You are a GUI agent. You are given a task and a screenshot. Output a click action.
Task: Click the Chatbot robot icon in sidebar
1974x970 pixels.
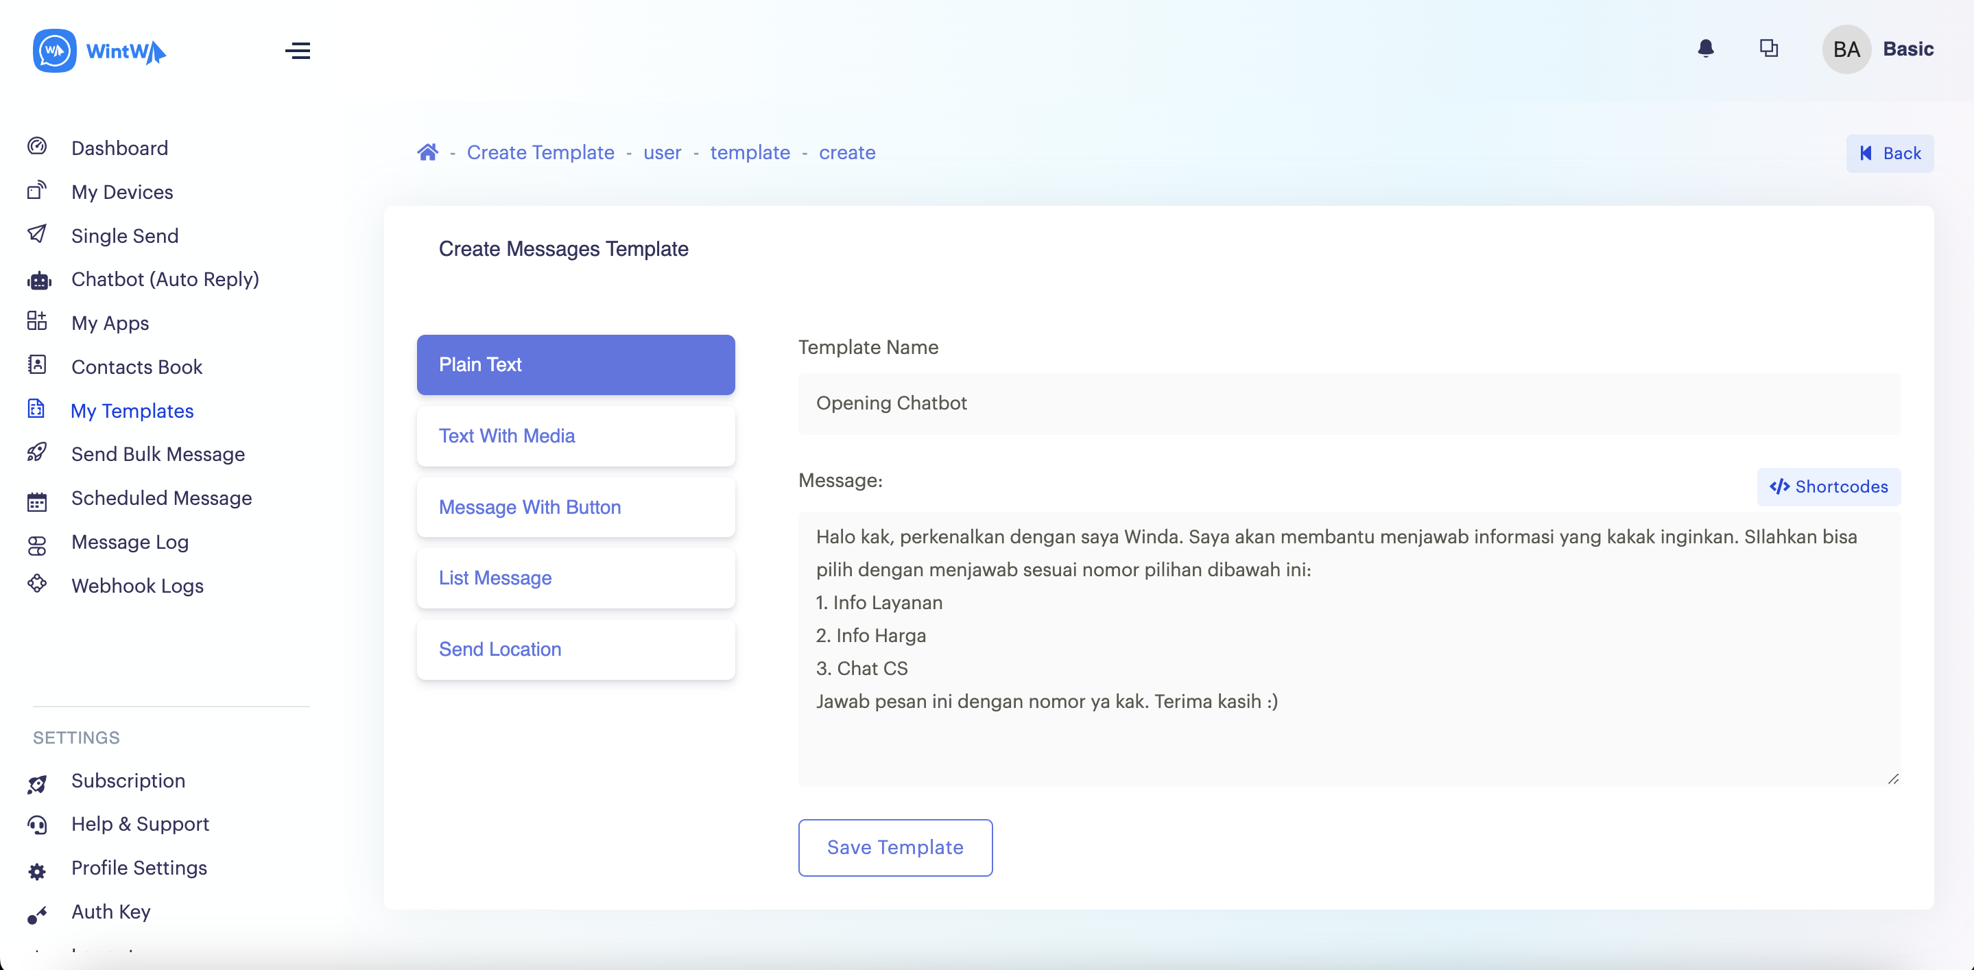(x=38, y=281)
